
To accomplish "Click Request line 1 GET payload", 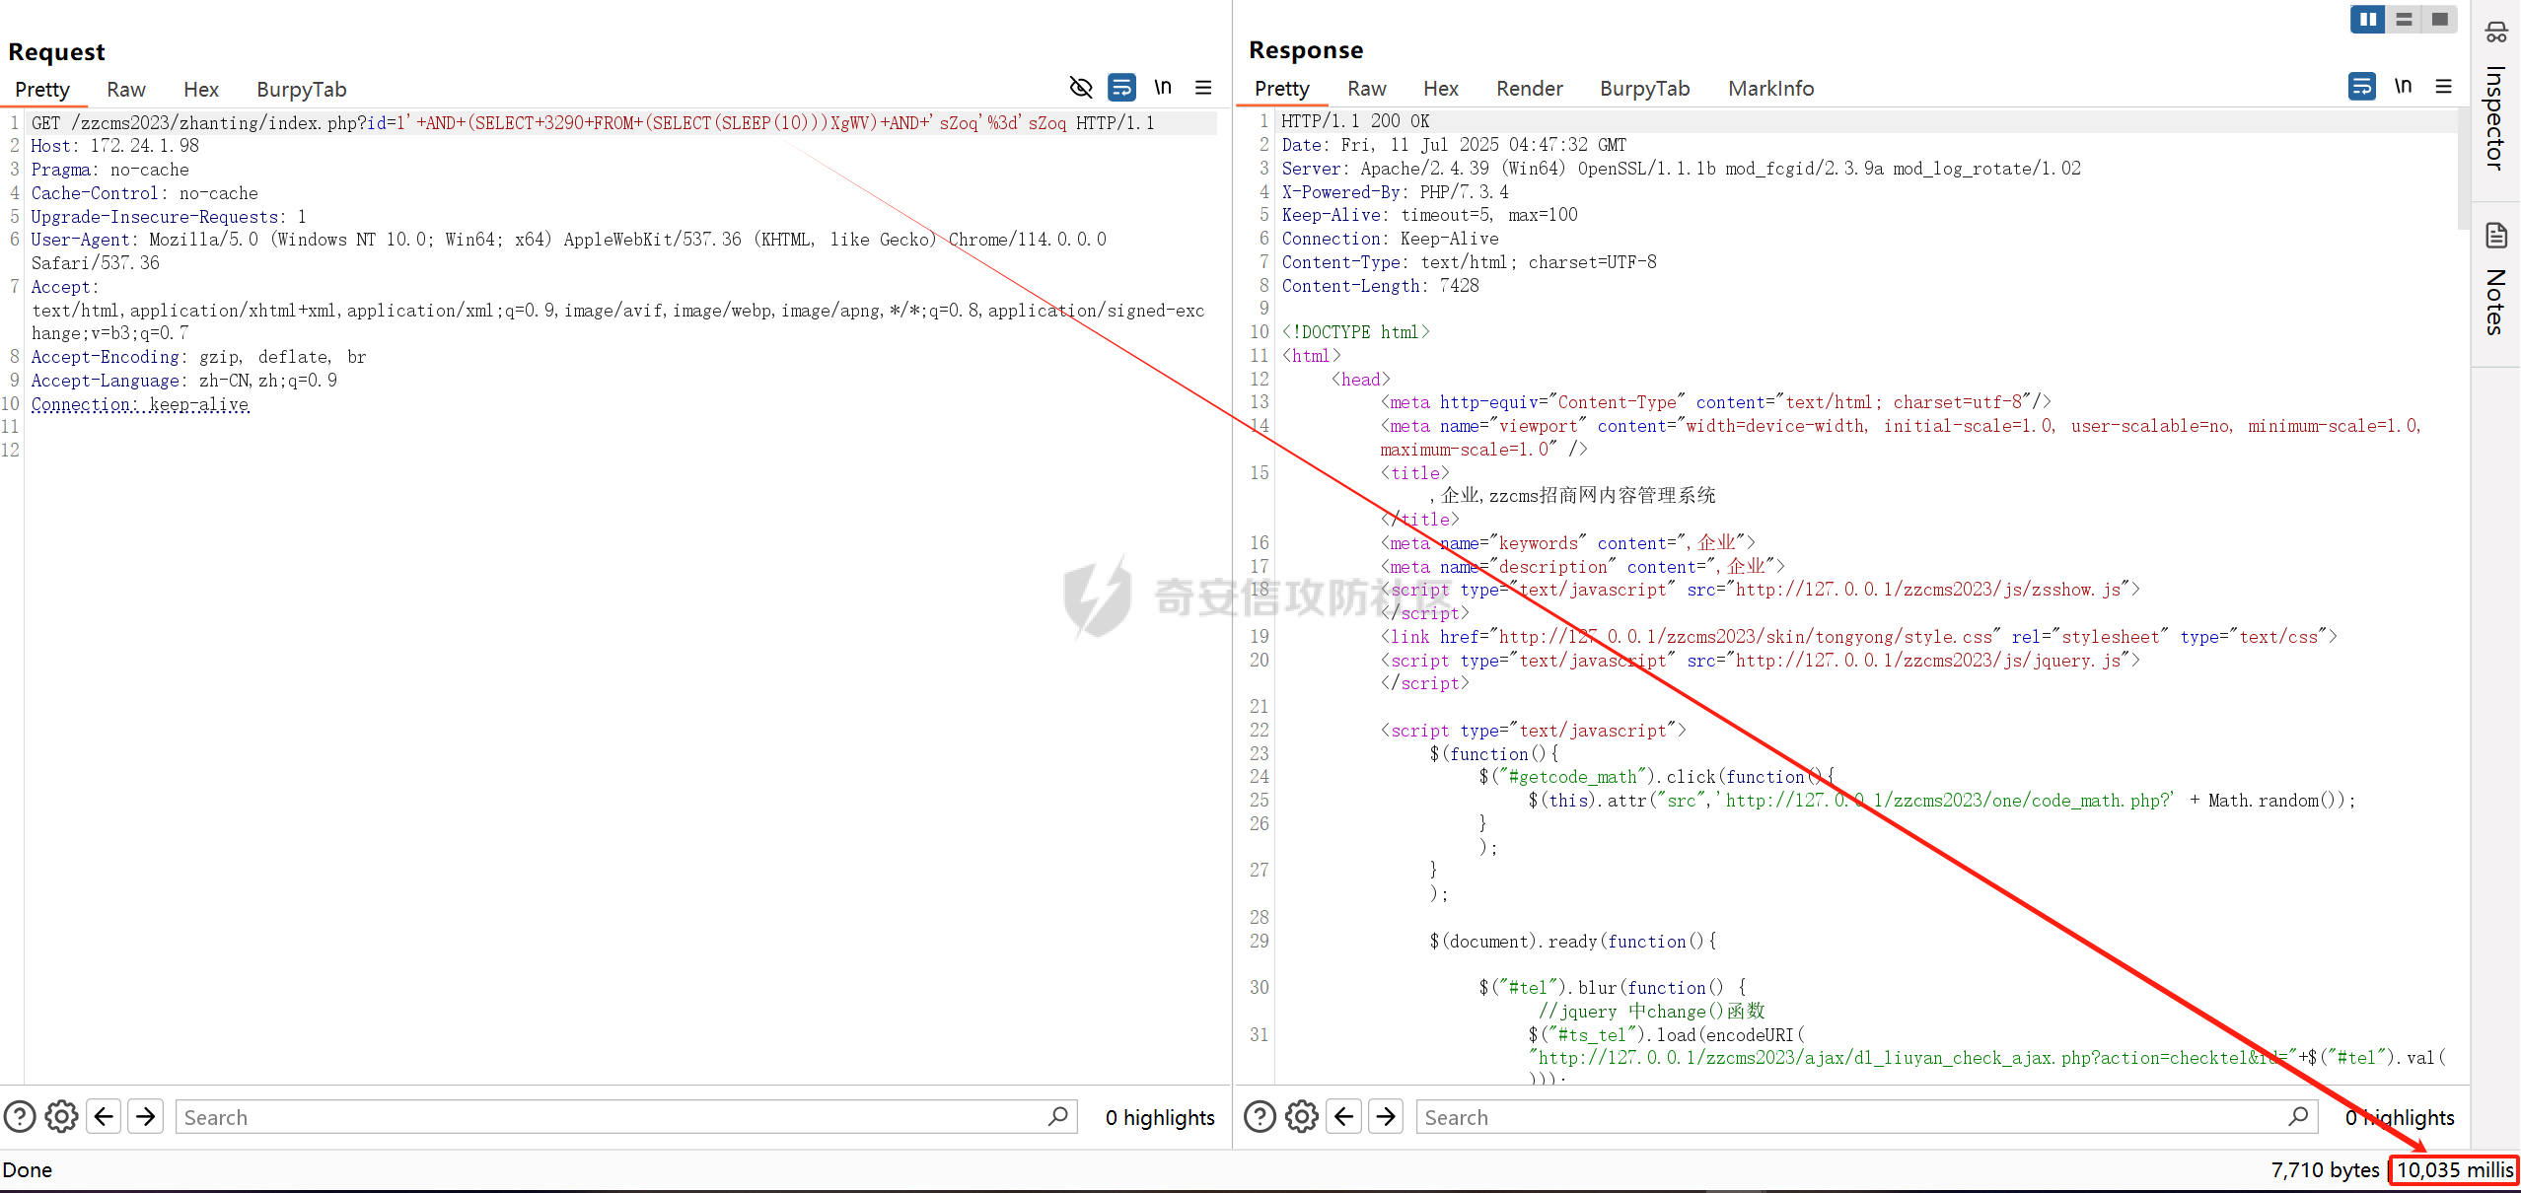I will (592, 123).
